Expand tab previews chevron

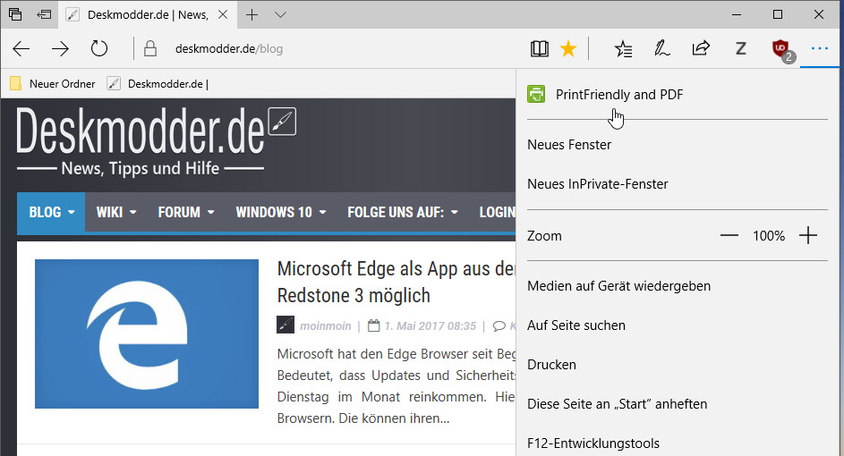pos(280,14)
